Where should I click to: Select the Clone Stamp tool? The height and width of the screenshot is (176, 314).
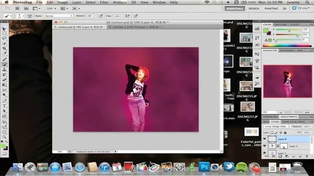click(x=4, y=69)
